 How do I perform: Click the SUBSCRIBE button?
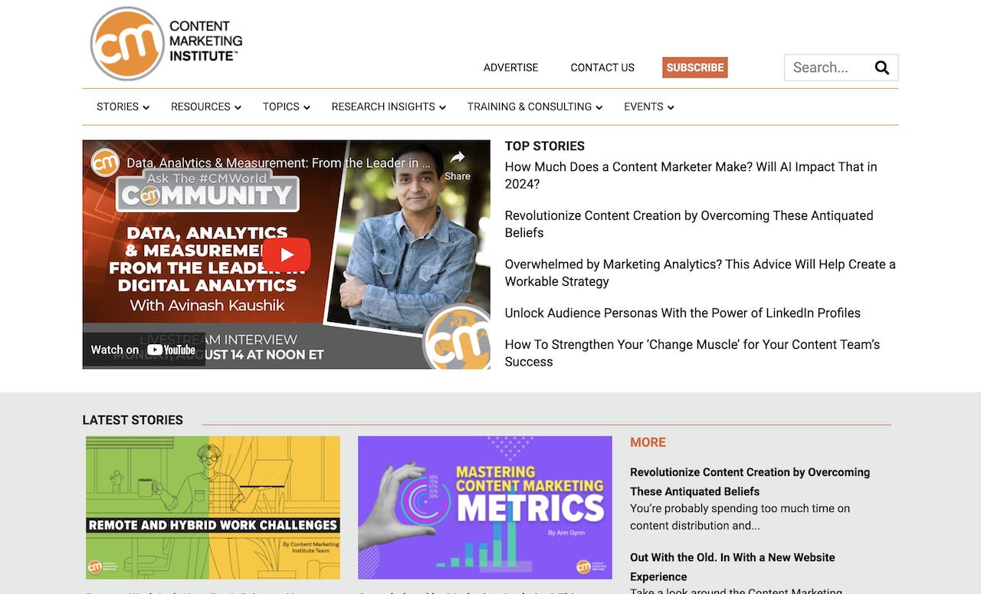pos(694,67)
